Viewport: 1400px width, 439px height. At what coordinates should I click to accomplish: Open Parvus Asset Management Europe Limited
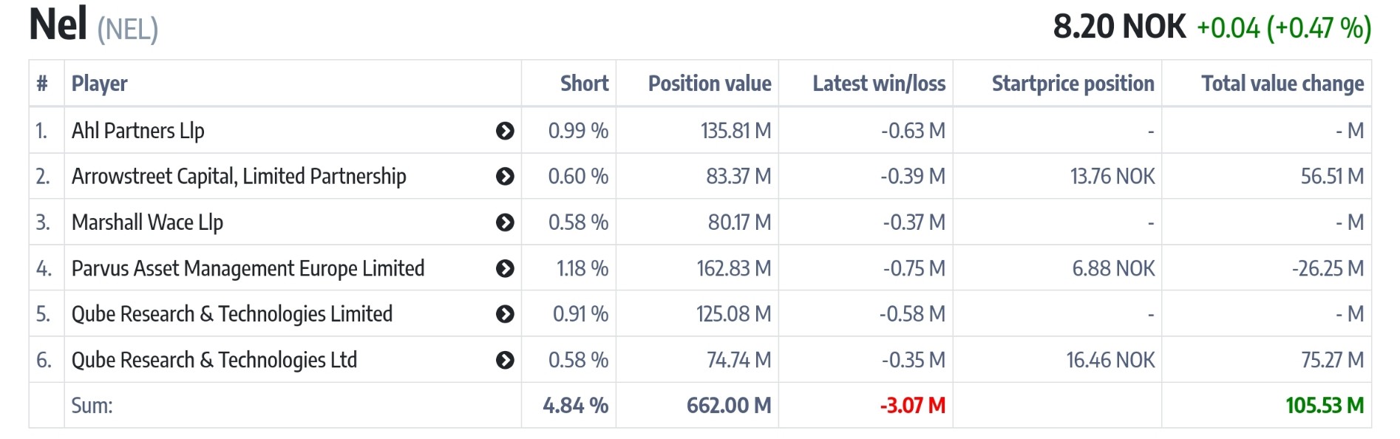[x=248, y=268]
